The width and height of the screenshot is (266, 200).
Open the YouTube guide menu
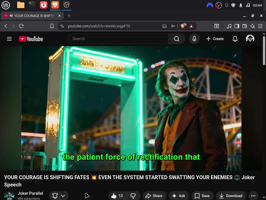(x=9, y=39)
